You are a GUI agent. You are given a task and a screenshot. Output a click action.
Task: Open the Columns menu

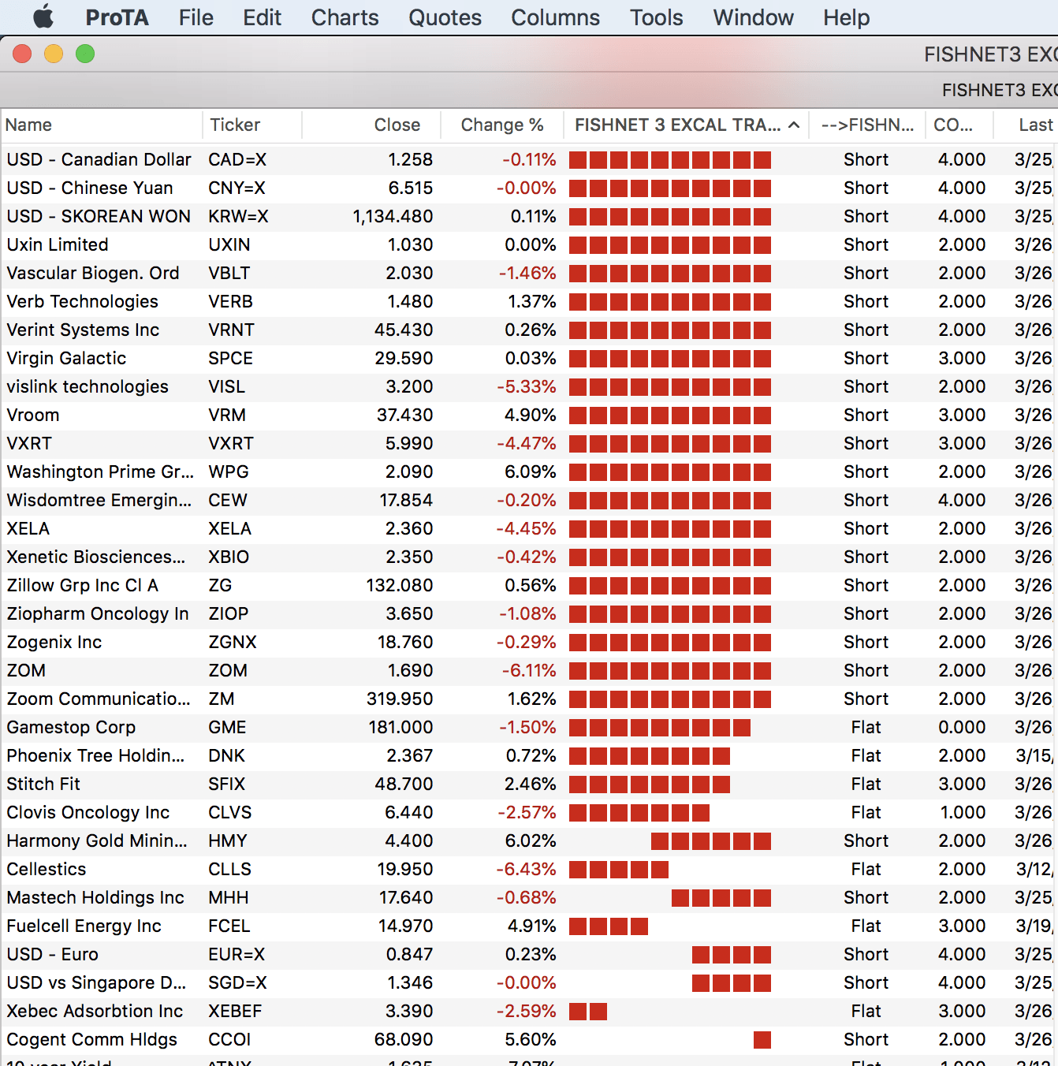click(555, 17)
